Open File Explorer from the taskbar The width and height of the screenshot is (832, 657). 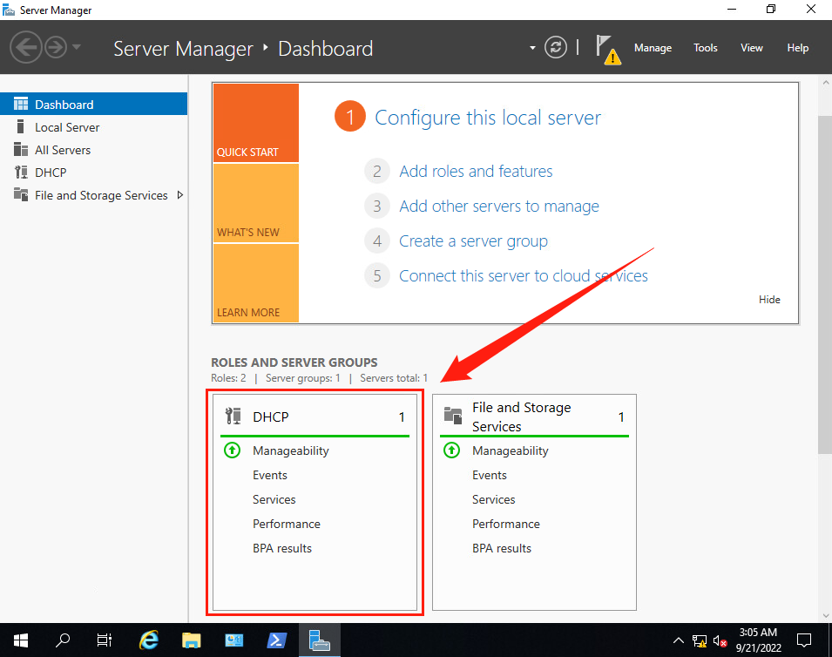(x=192, y=640)
